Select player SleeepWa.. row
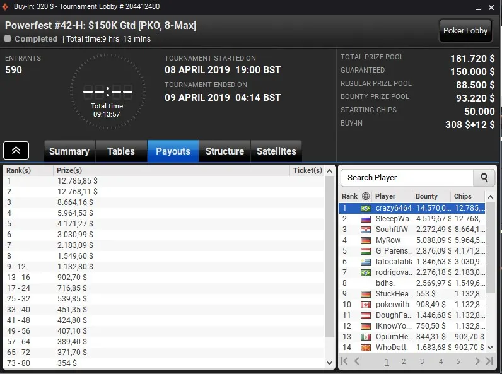This screenshot has width=502, height=374. click(x=412, y=219)
